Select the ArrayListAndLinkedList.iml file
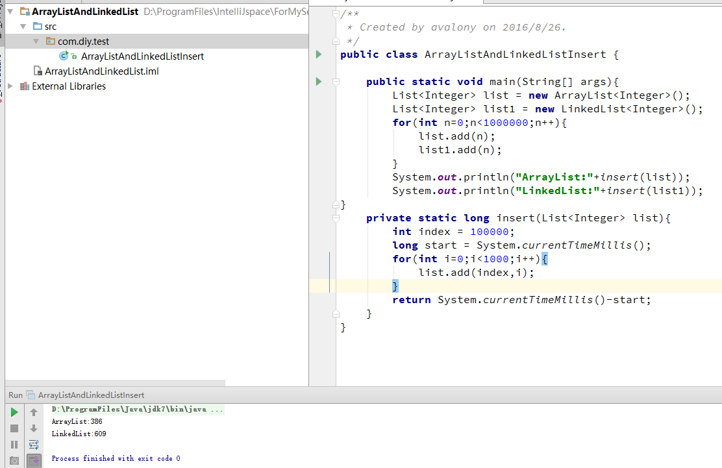 tap(101, 71)
